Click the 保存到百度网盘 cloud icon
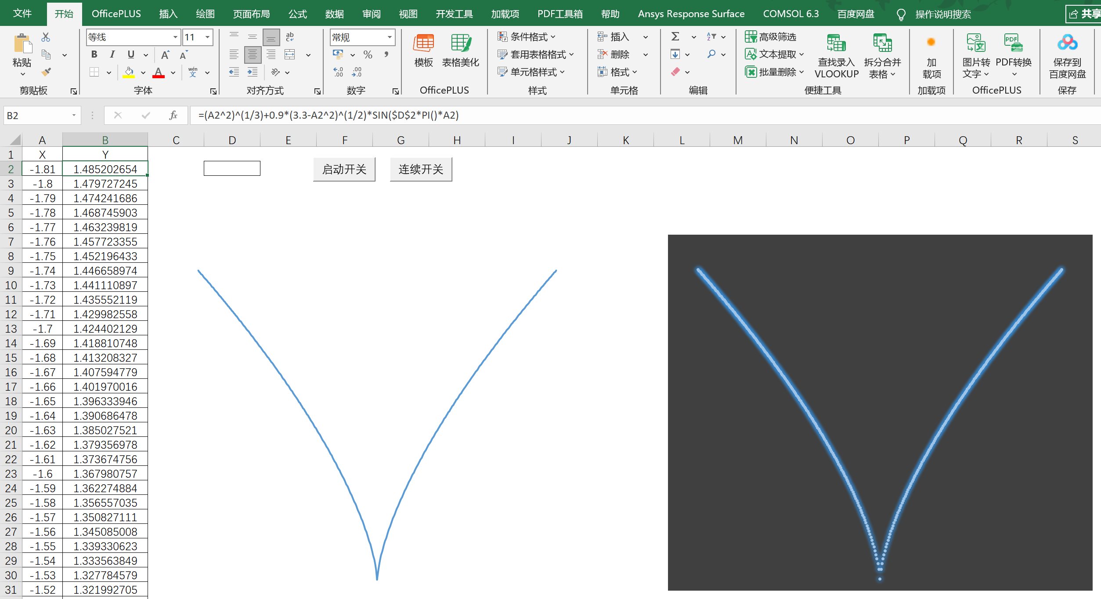This screenshot has height=599, width=1101. tap(1067, 43)
